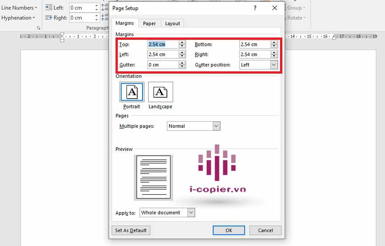This screenshot has width=385, height=246.
Task: Select the Landscape orientation icon
Action: 160,92
